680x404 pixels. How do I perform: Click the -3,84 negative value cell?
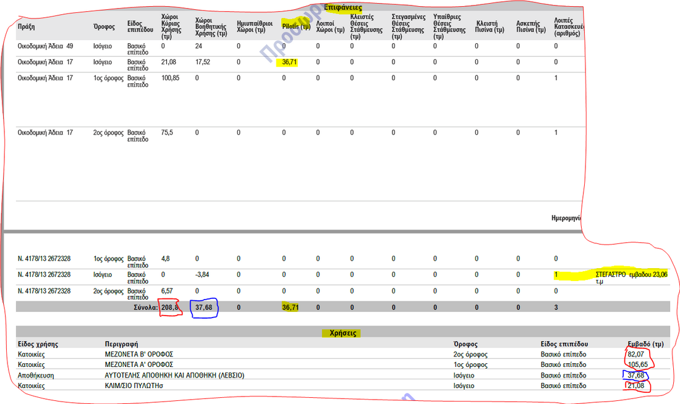click(203, 275)
